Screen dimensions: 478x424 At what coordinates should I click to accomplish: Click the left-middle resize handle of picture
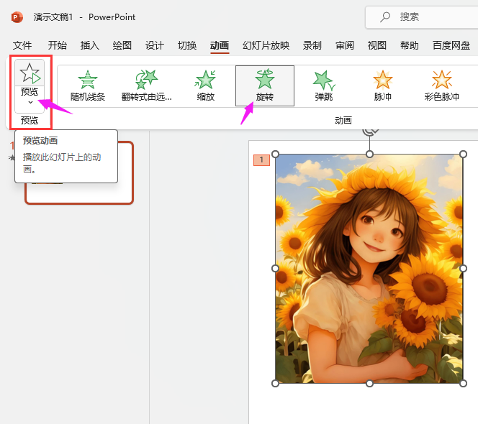coord(275,269)
